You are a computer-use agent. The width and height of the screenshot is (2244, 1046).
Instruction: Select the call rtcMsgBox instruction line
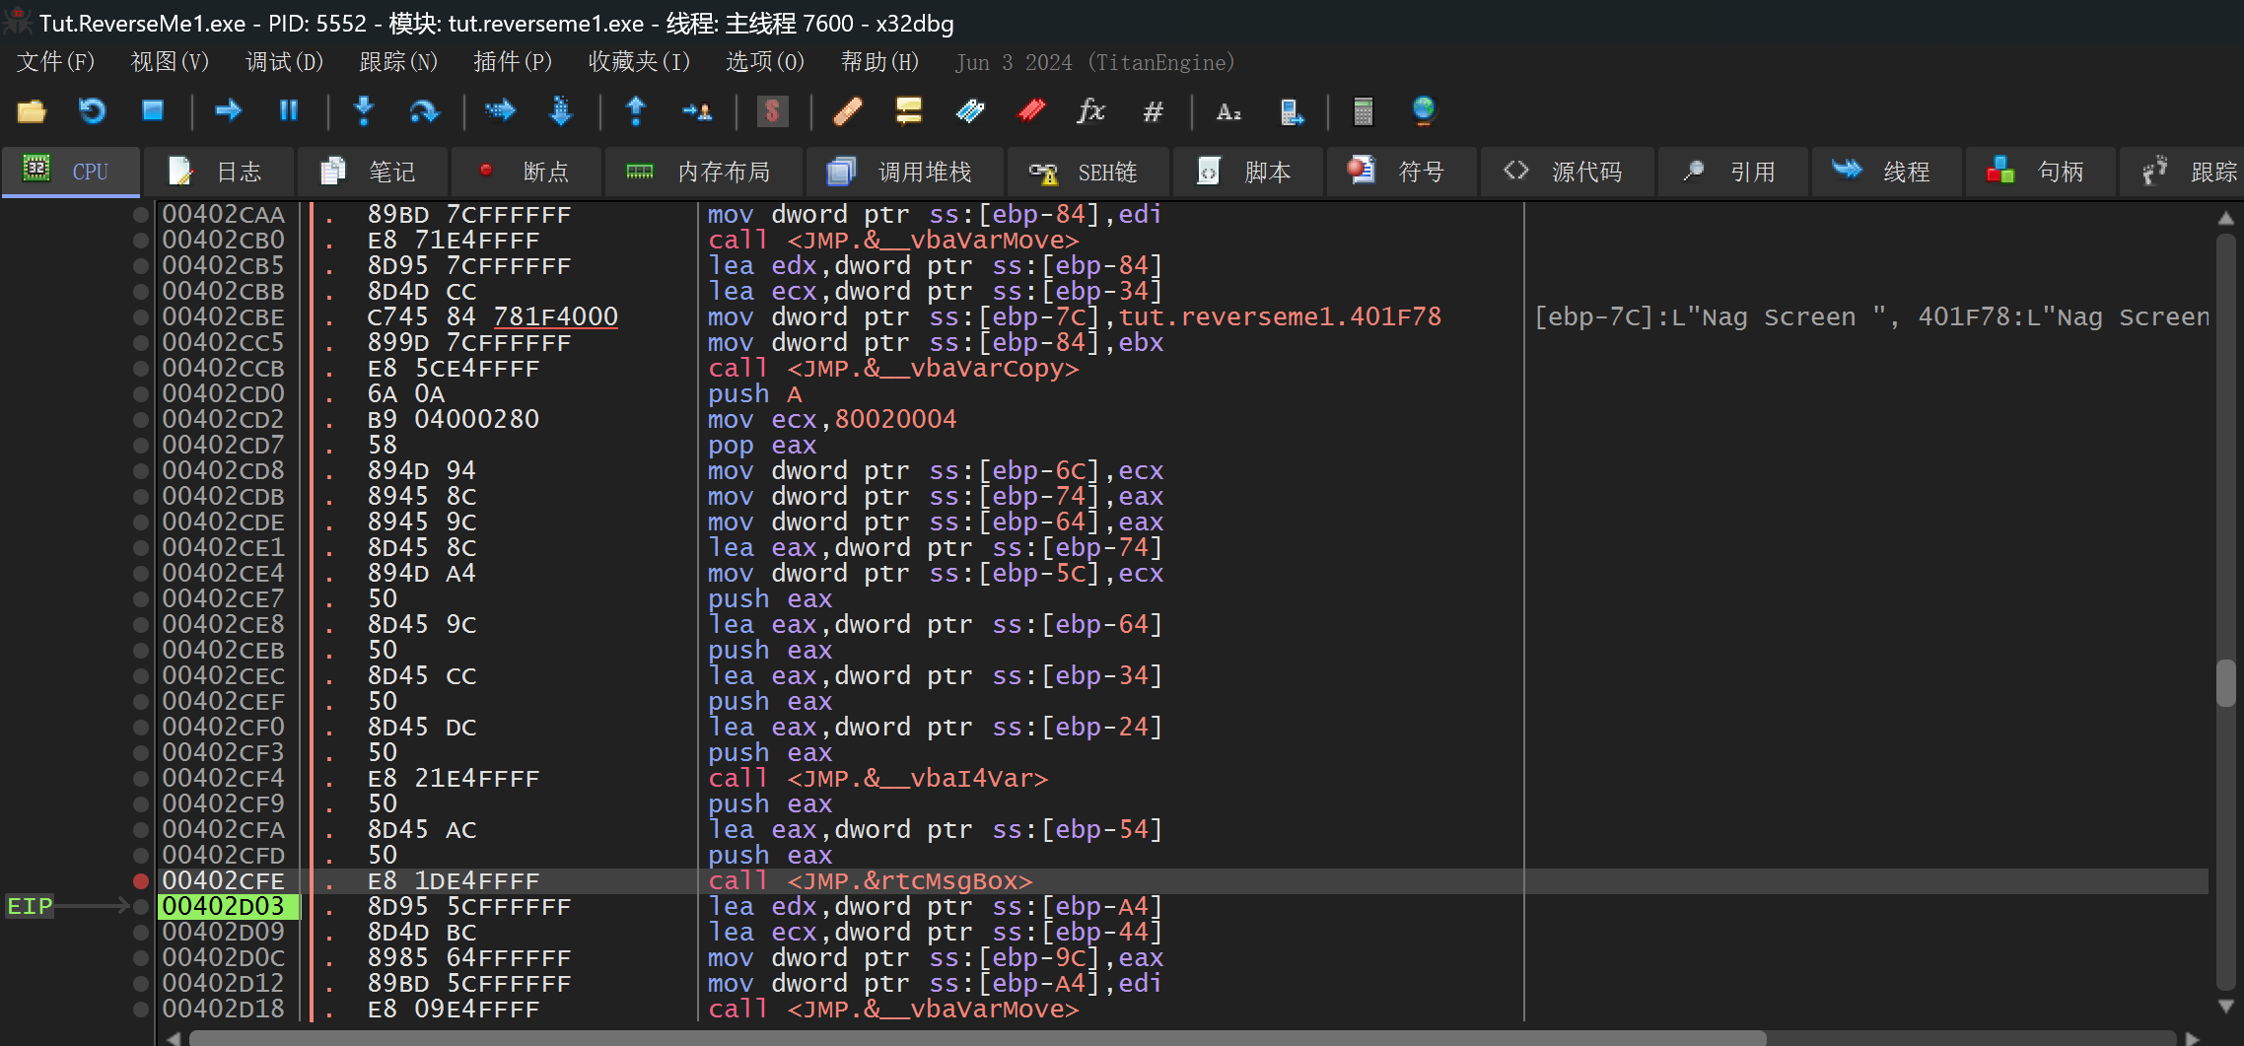tap(870, 881)
